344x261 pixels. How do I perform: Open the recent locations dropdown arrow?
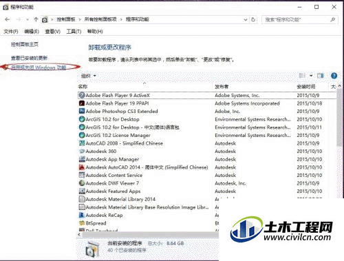[28, 20]
